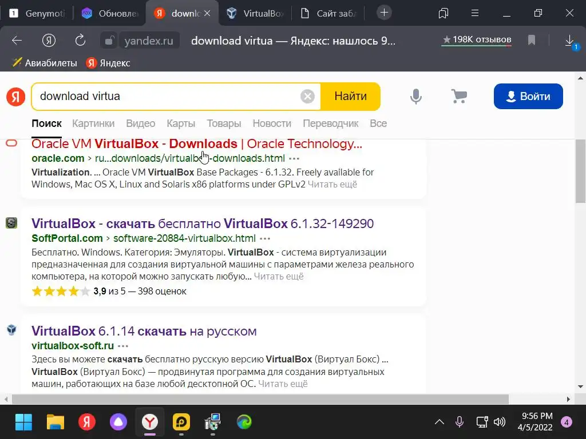
Task: Click the virtualbox-soft.ru result favicon
Action: pyautogui.click(x=11, y=330)
